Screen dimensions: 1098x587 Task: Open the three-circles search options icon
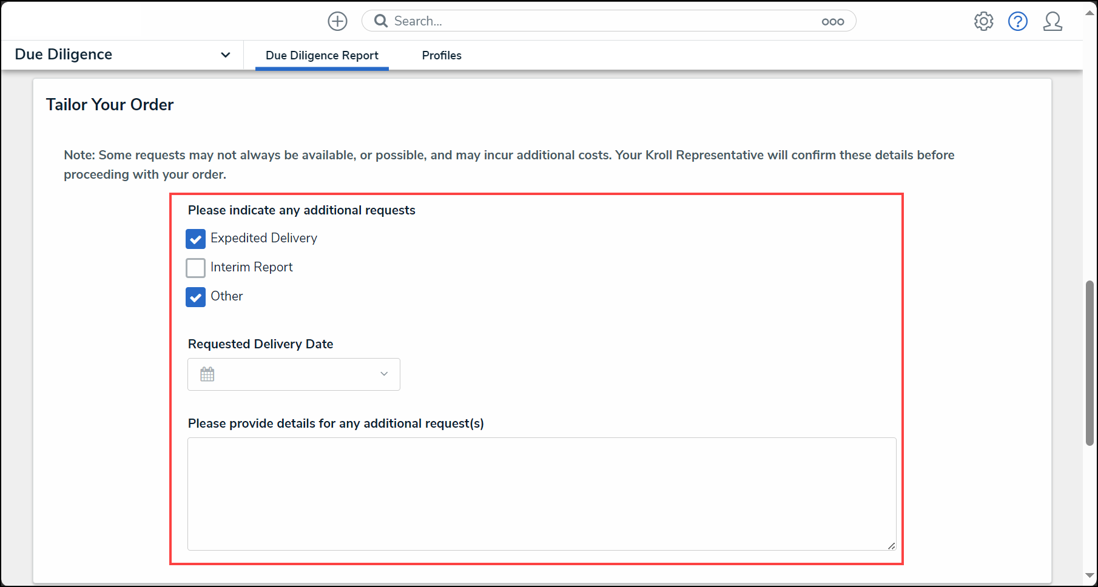tap(832, 22)
